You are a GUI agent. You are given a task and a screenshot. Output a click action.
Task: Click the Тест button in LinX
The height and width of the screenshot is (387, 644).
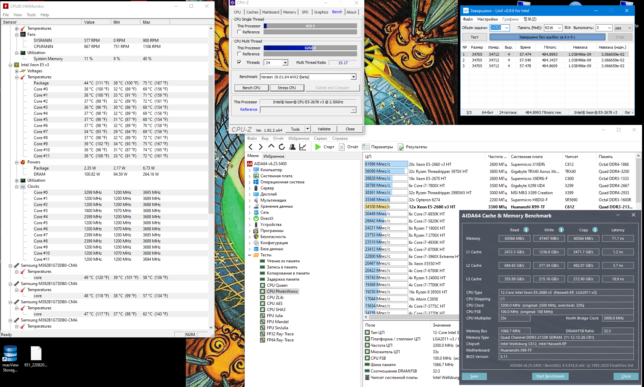click(x=474, y=37)
